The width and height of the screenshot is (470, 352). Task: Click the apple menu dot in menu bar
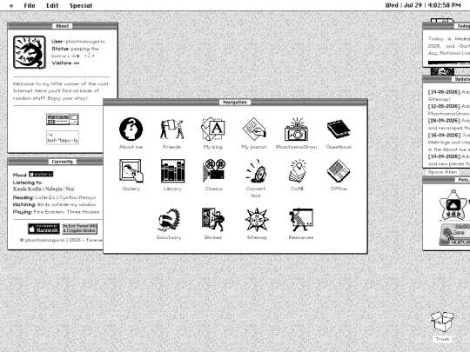tap(11, 6)
